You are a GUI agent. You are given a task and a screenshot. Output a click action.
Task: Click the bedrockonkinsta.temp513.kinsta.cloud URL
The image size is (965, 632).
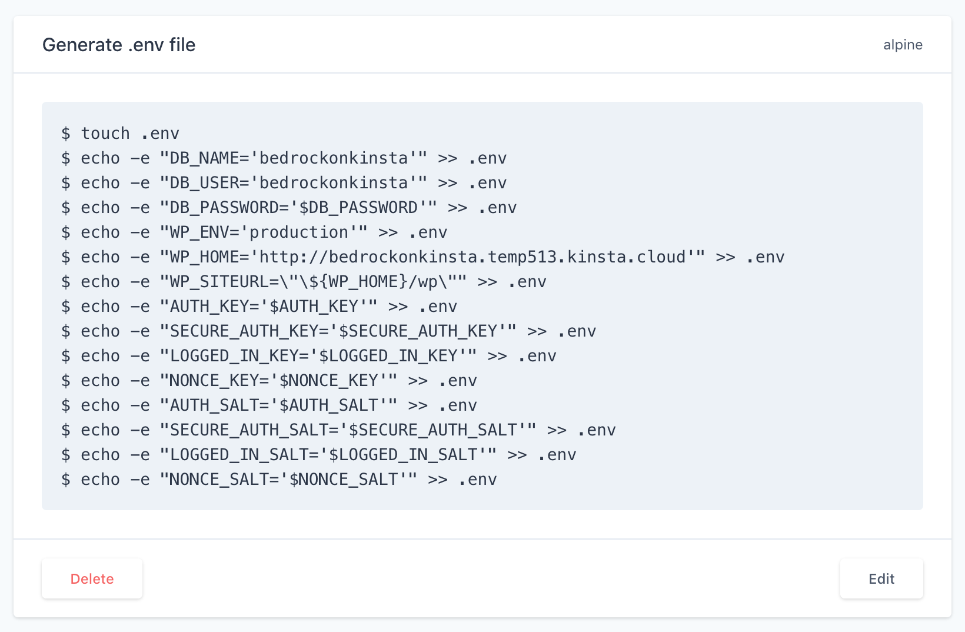coord(472,257)
